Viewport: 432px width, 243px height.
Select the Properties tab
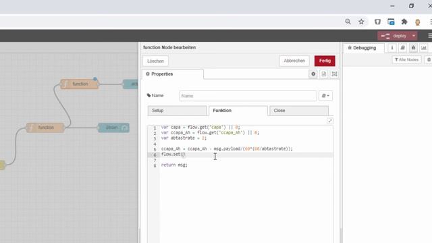click(173, 74)
